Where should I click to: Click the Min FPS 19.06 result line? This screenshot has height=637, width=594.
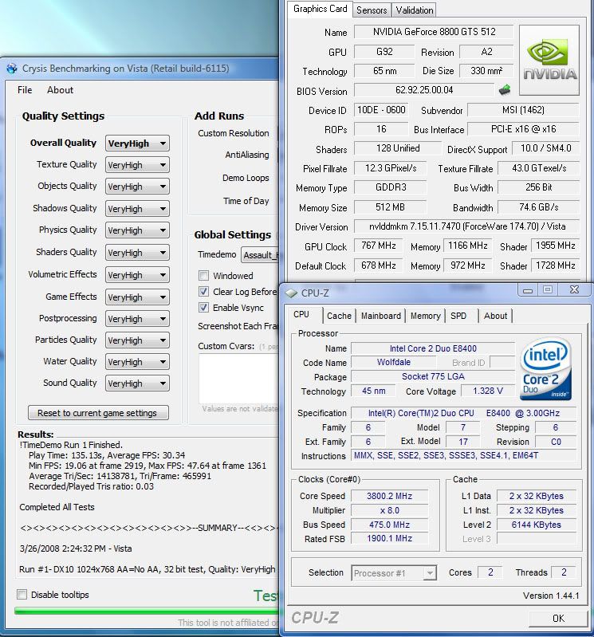pos(148,466)
